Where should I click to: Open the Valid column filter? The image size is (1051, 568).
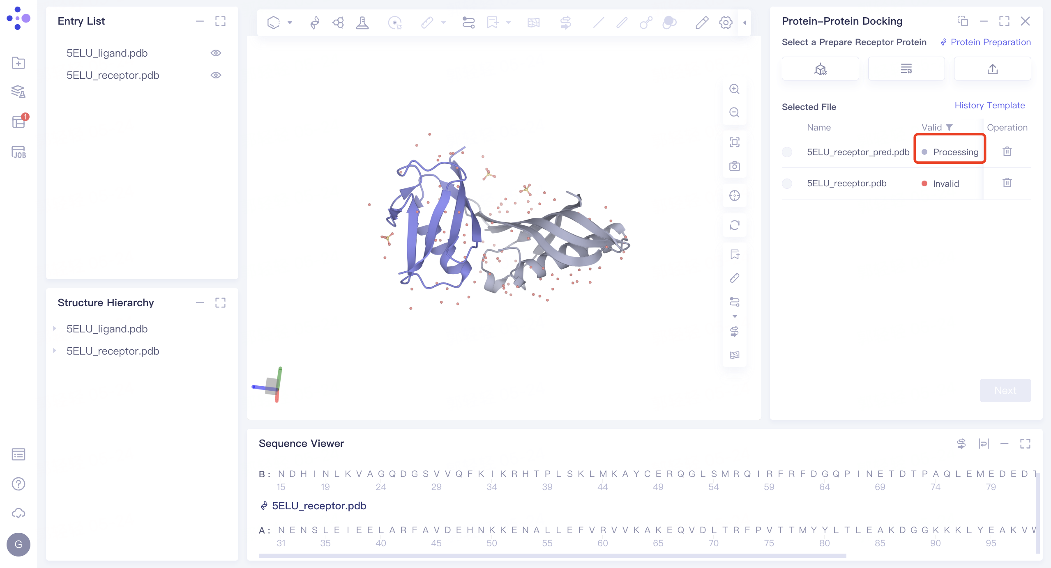point(950,127)
